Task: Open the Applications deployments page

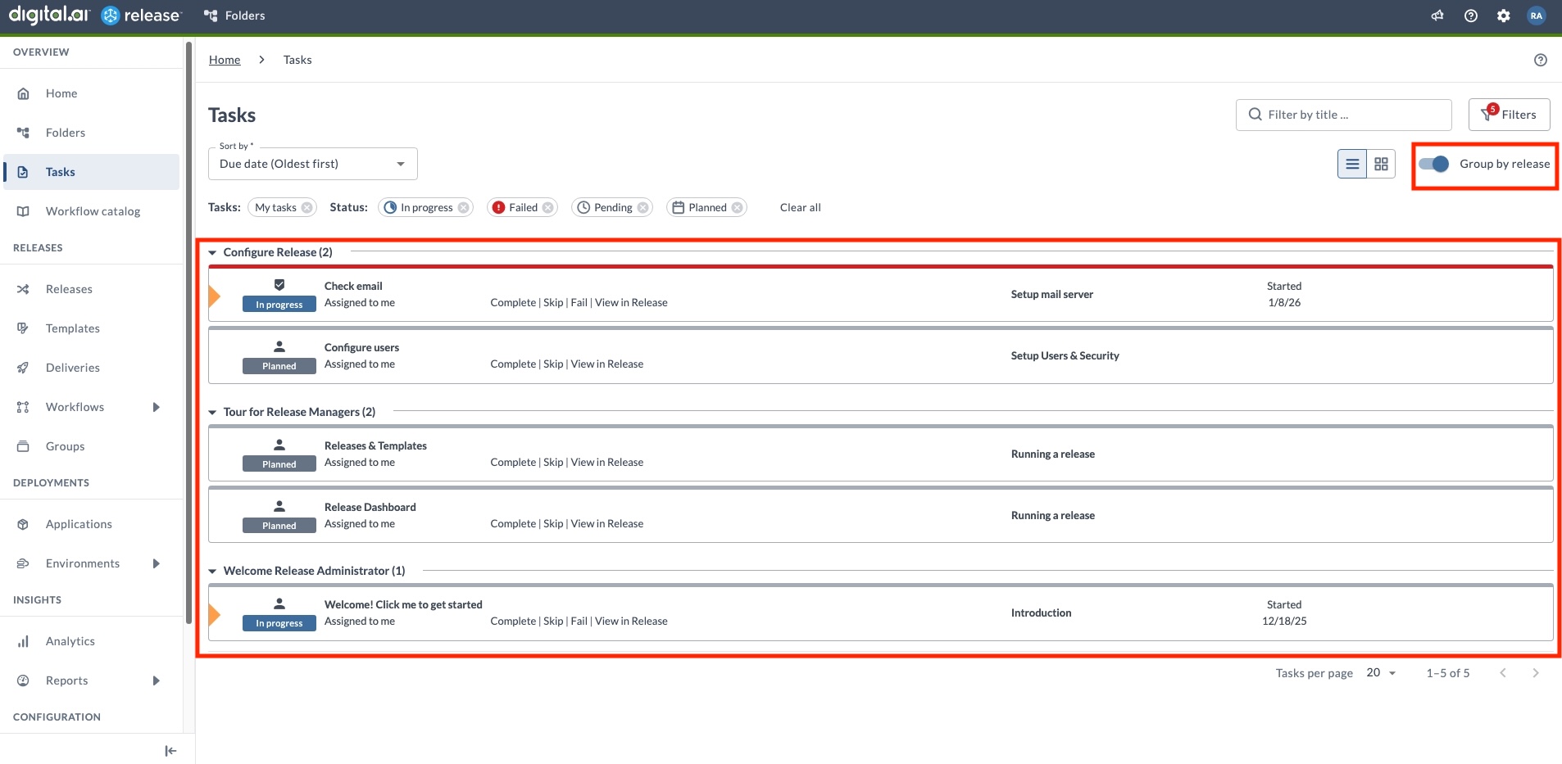Action: (x=79, y=523)
